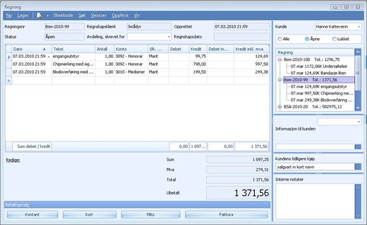
Task: Click the Konto column header
Action: pos(131,49)
